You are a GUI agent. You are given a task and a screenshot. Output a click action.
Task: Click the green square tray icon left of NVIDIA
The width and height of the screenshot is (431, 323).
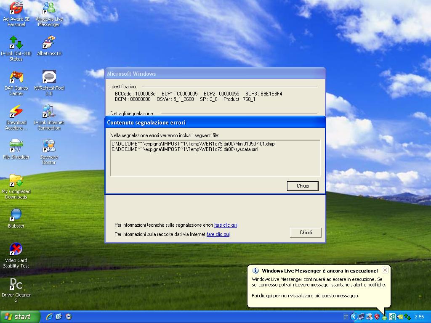[392, 317]
